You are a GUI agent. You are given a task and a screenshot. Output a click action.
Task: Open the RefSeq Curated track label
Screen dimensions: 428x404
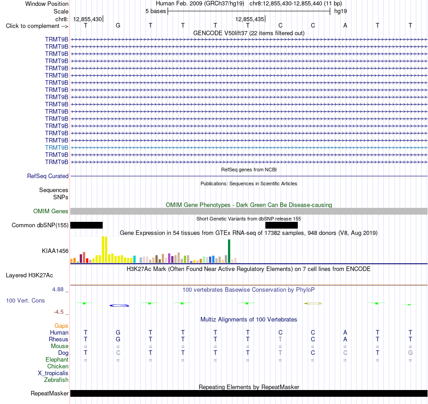(47, 176)
